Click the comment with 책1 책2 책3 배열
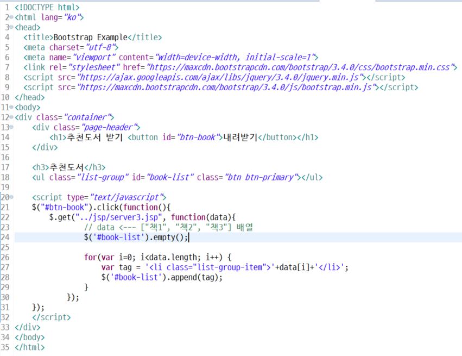The image size is (462, 356). pos(168,227)
